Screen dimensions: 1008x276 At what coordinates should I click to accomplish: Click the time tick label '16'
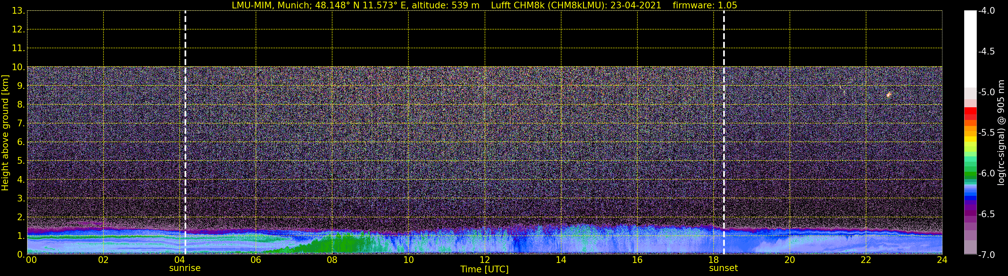point(638,260)
